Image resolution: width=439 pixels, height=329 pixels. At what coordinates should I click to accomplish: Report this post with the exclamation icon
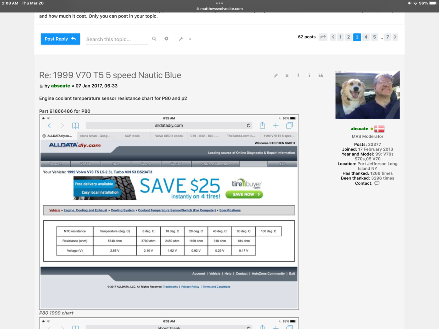(x=298, y=76)
